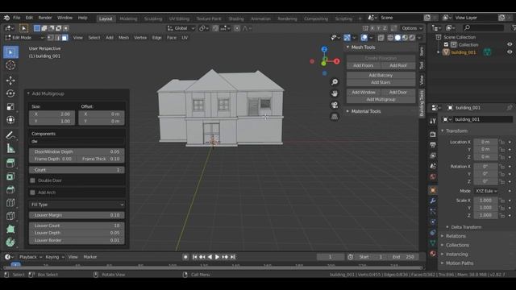Choose the Move tool
This screenshot has height=290, width=516.
10,81
